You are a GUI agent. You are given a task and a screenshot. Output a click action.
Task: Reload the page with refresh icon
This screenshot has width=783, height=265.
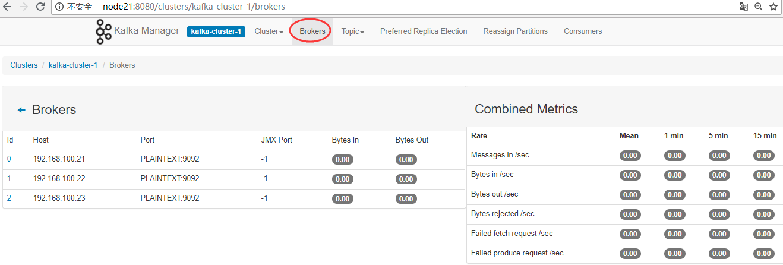40,7
